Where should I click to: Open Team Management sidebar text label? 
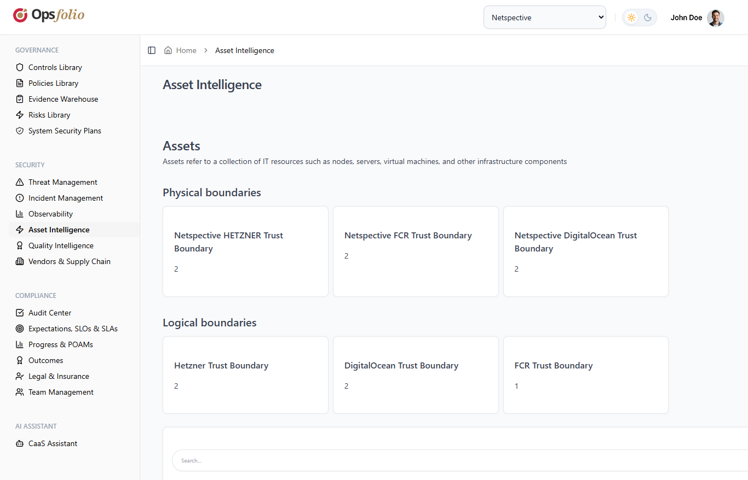(61, 392)
